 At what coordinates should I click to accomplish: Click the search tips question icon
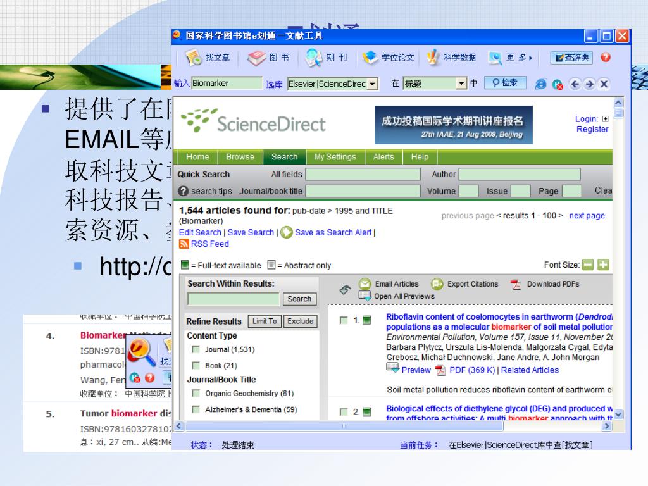pyautogui.click(x=183, y=191)
